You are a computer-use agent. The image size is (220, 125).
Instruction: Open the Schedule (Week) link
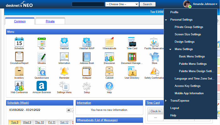tap(18, 103)
